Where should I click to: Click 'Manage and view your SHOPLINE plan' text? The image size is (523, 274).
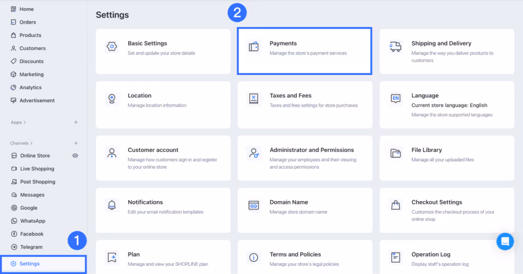pos(168,264)
